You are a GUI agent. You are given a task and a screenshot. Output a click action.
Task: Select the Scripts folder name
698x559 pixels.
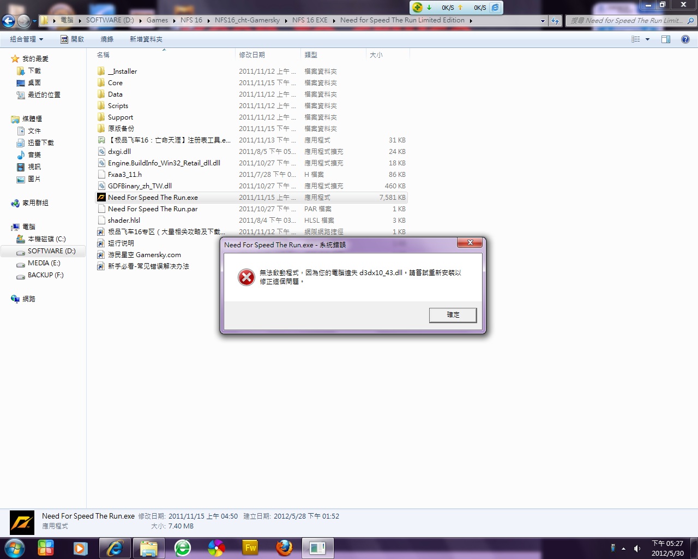118,106
